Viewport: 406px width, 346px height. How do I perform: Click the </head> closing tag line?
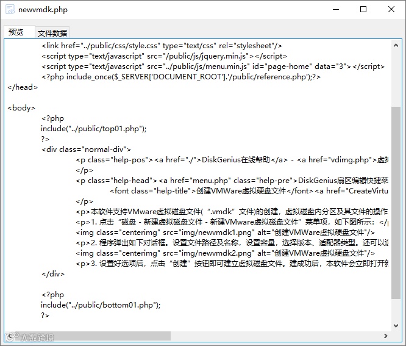(23, 87)
